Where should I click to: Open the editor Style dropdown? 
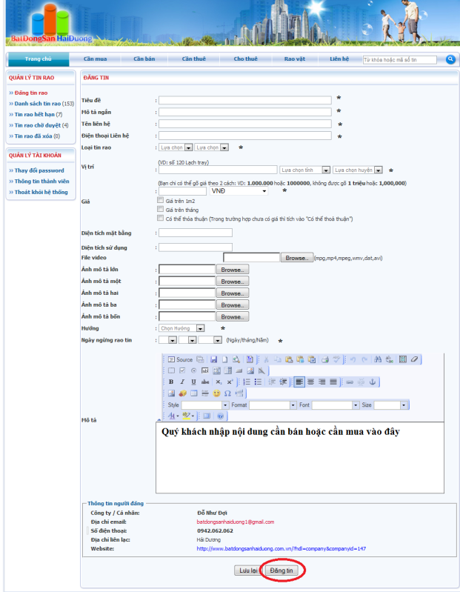pos(205,405)
